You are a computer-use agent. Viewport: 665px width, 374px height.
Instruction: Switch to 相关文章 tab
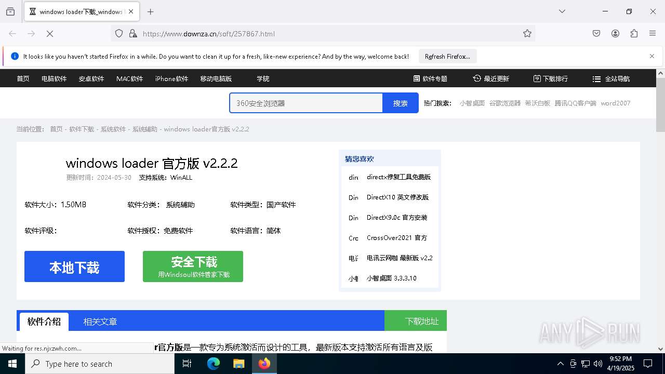[100, 322]
